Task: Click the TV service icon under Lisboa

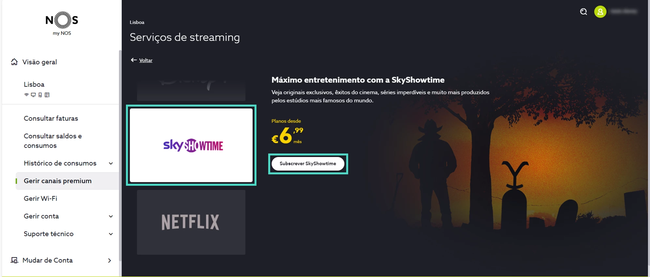Action: 33,95
